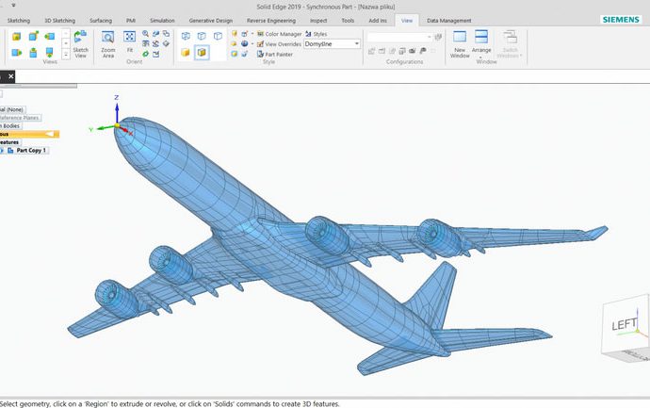Click the LEFT face of view cube
650x408 pixels.
[x=625, y=325]
